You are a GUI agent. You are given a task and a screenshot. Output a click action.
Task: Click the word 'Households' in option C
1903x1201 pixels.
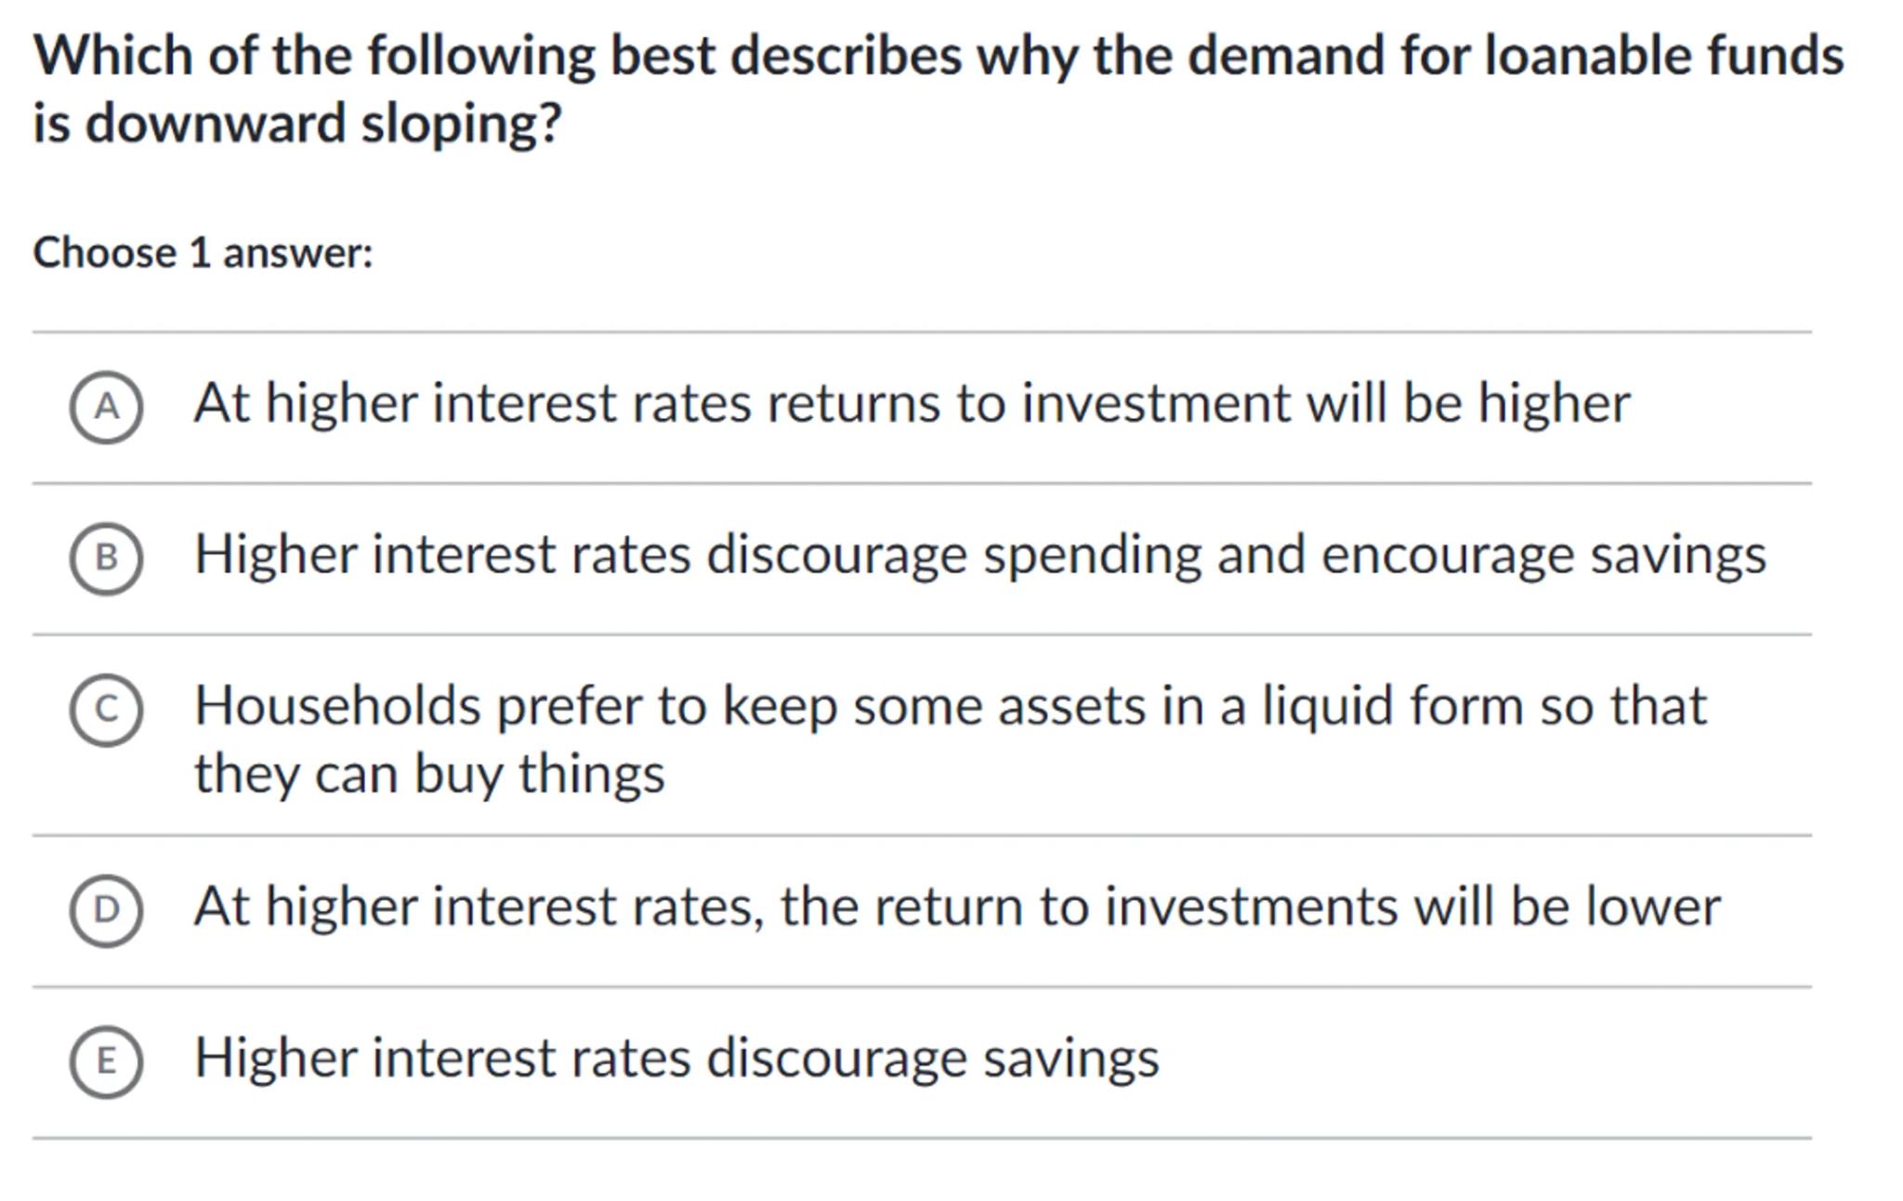coord(337,706)
